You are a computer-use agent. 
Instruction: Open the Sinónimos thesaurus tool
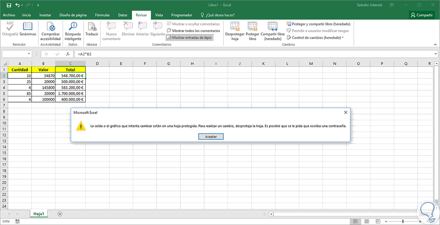(x=28, y=29)
